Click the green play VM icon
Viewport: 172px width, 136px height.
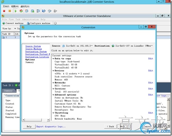coord(15,11)
